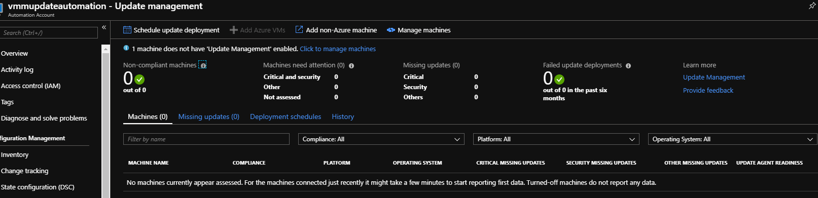The height and width of the screenshot is (198, 818).
Task: Switch to the Missing updates (0) tab
Action: pyautogui.click(x=209, y=116)
